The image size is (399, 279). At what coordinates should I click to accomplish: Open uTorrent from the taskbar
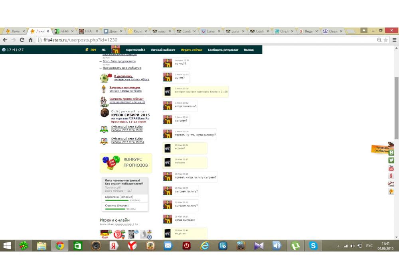[296, 246]
